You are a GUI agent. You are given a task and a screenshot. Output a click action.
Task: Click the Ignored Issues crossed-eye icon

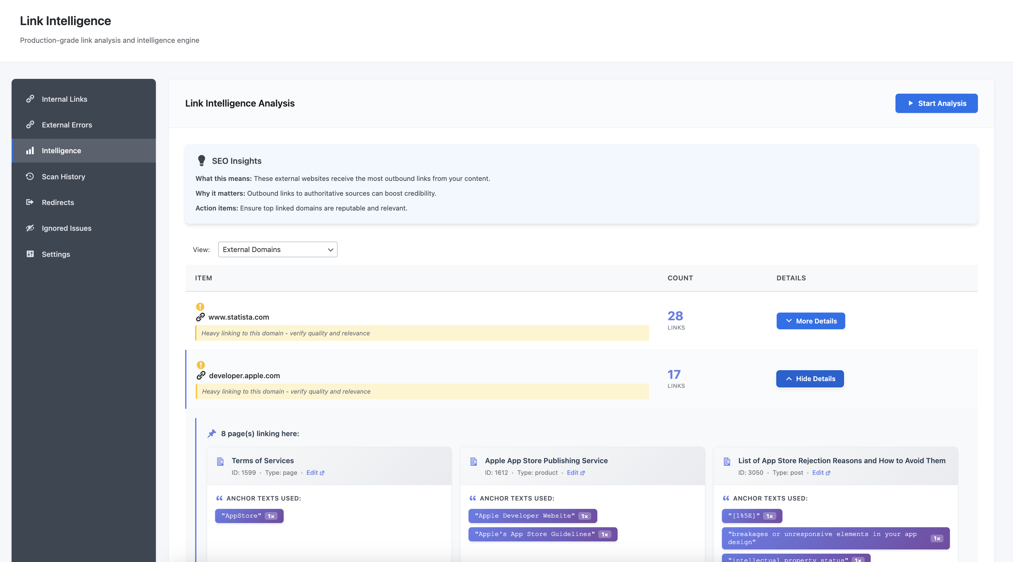[30, 228]
